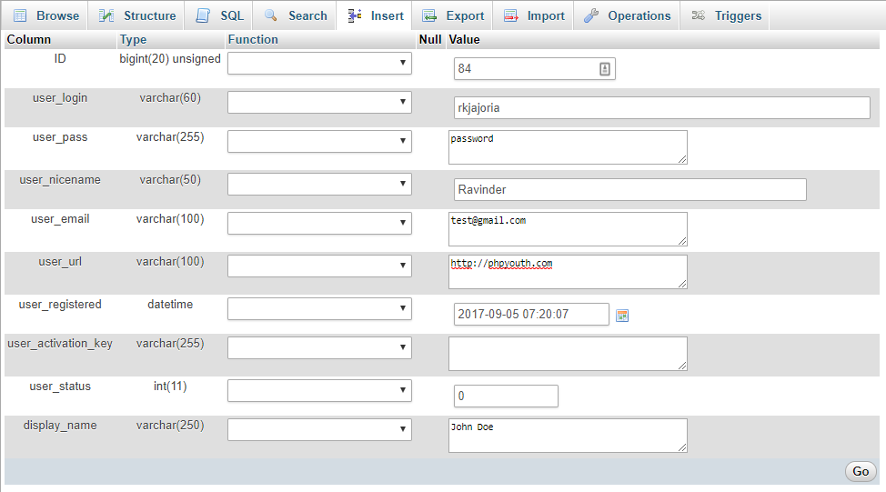This screenshot has width=886, height=492.
Task: Open function dropdown for user_nicename
Action: 319,184
